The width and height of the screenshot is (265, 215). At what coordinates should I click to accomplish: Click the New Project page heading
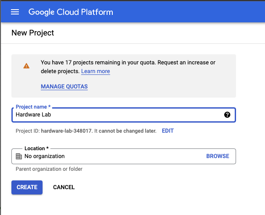pyautogui.click(x=33, y=33)
